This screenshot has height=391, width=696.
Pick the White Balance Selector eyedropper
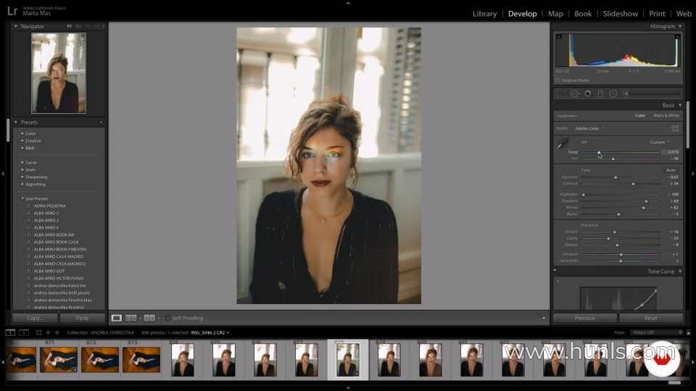563,143
